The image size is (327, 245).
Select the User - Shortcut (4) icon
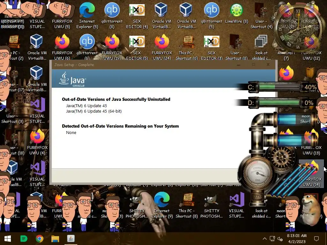click(261, 16)
